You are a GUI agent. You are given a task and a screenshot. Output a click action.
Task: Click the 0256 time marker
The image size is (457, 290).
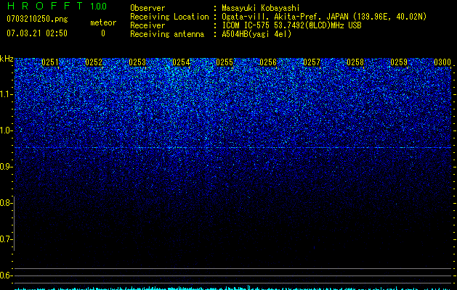[268, 62]
